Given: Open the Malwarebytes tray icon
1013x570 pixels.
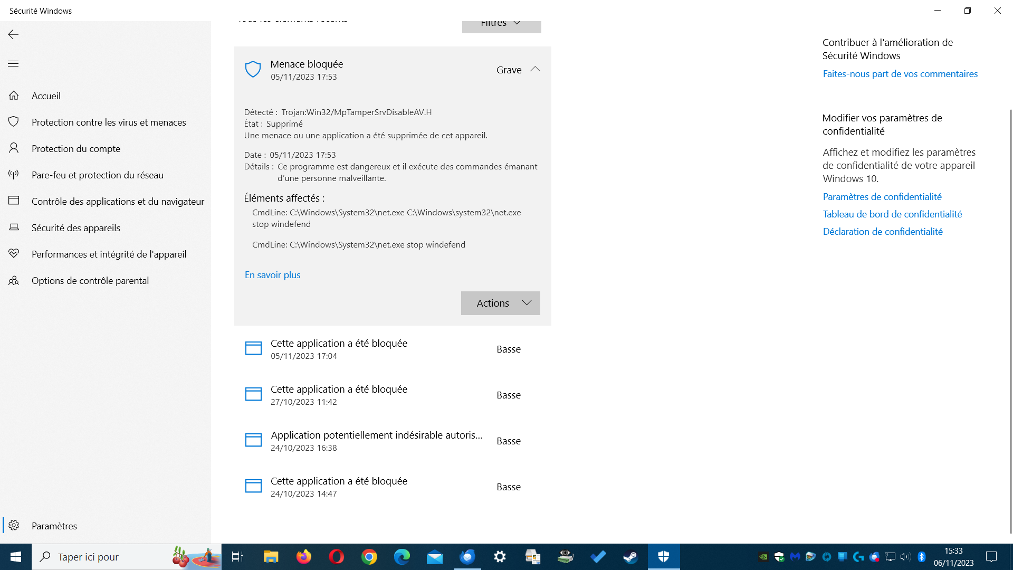Looking at the screenshot, I should click(x=795, y=557).
